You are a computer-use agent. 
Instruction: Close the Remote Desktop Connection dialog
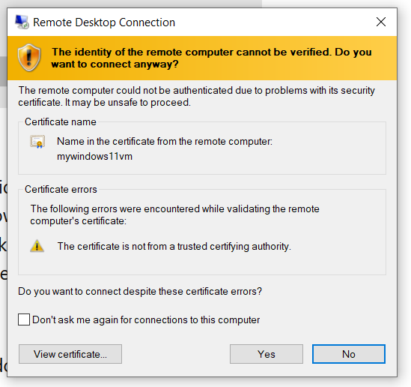click(x=381, y=22)
